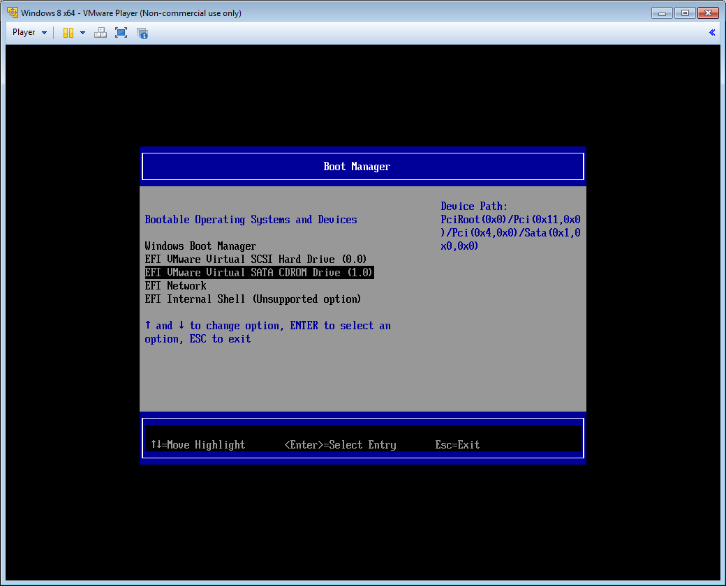Select EFI VMware Virtual SATA CDROM Drive (1.0)
Viewport: 726px width, 586px height.
pyautogui.click(x=259, y=272)
